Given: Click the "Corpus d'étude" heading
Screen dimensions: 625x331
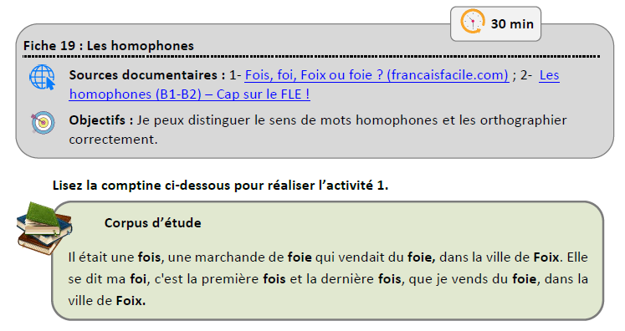Looking at the screenshot, I should pyautogui.click(x=152, y=222).
